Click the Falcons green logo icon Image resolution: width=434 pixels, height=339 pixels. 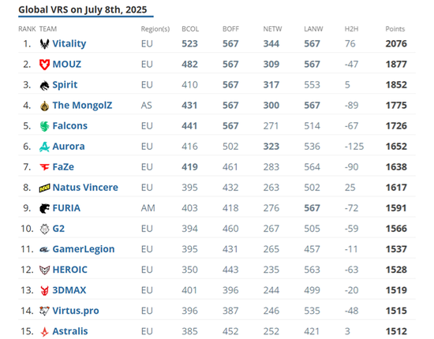click(x=44, y=126)
